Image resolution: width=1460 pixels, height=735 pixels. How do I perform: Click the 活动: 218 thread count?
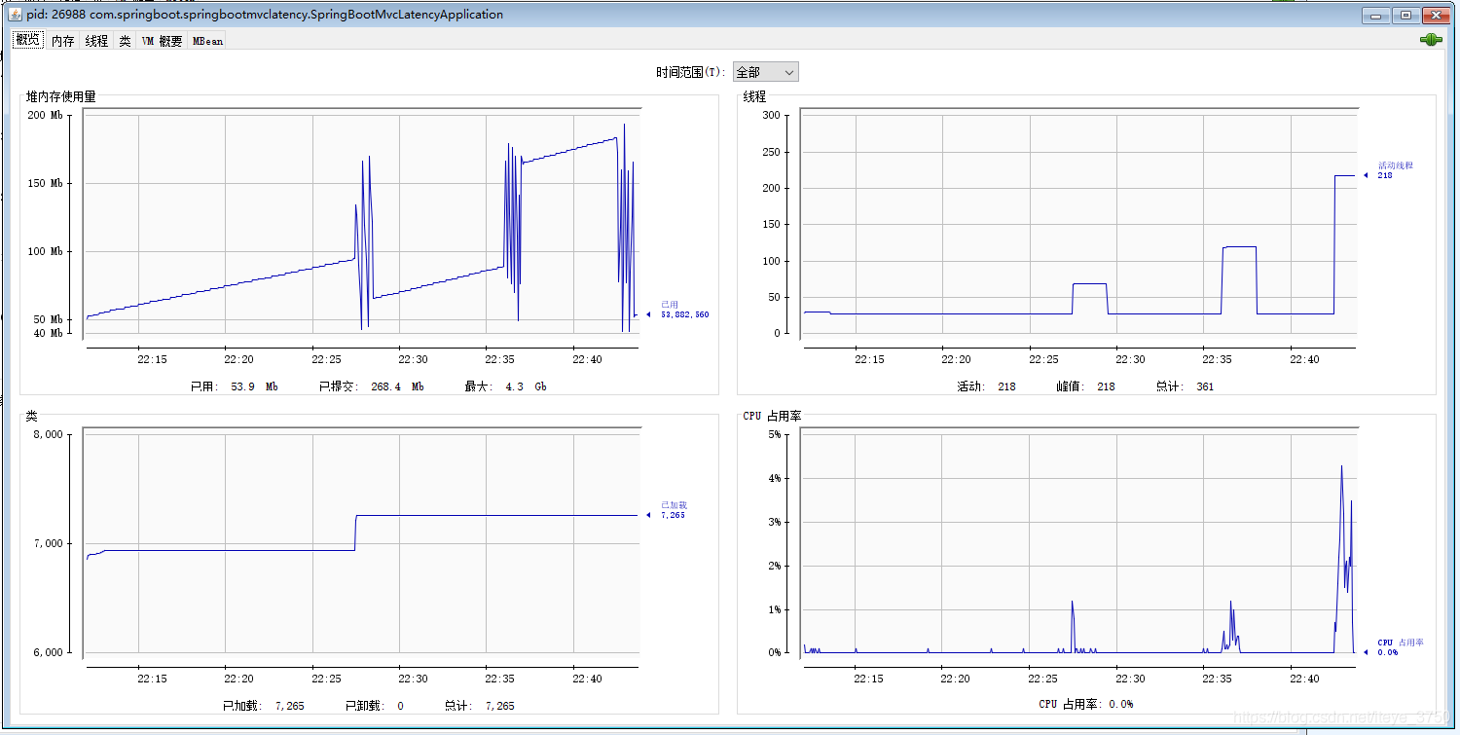986,386
